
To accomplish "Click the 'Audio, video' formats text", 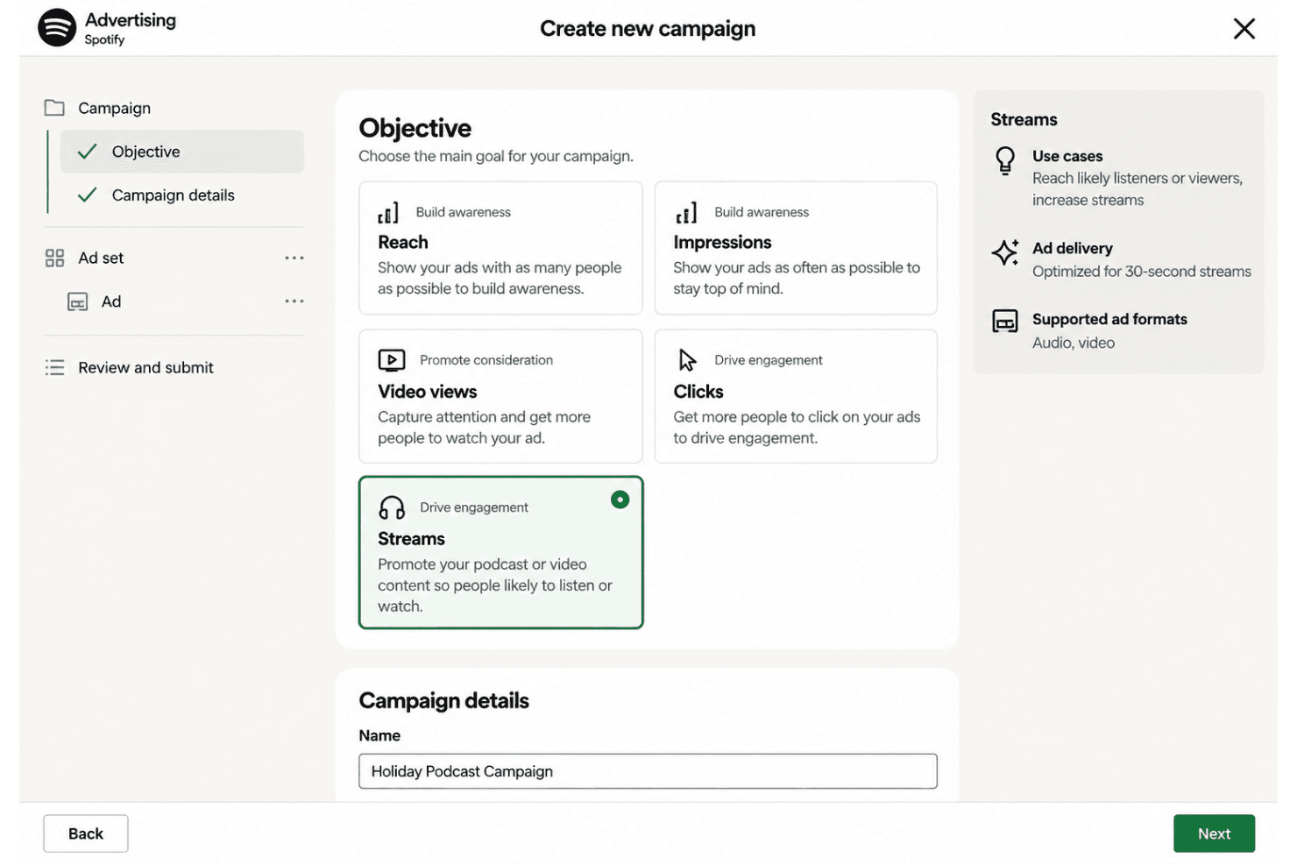I will click(1074, 343).
